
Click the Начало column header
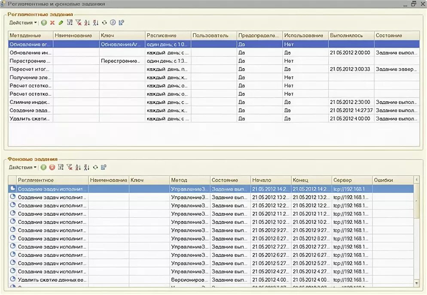271,180
